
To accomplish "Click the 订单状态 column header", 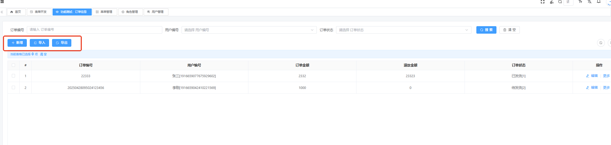I will click(x=518, y=65).
